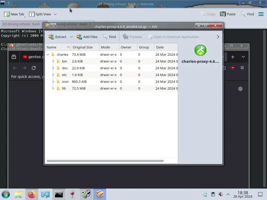Sort by Owner column header
The width and height of the screenshot is (267, 200).
click(x=128, y=47)
